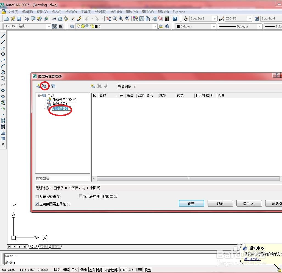Viewport: 282px width, 273px height.
Task: Collapse the 全部 tree node
Action: pos(39,95)
